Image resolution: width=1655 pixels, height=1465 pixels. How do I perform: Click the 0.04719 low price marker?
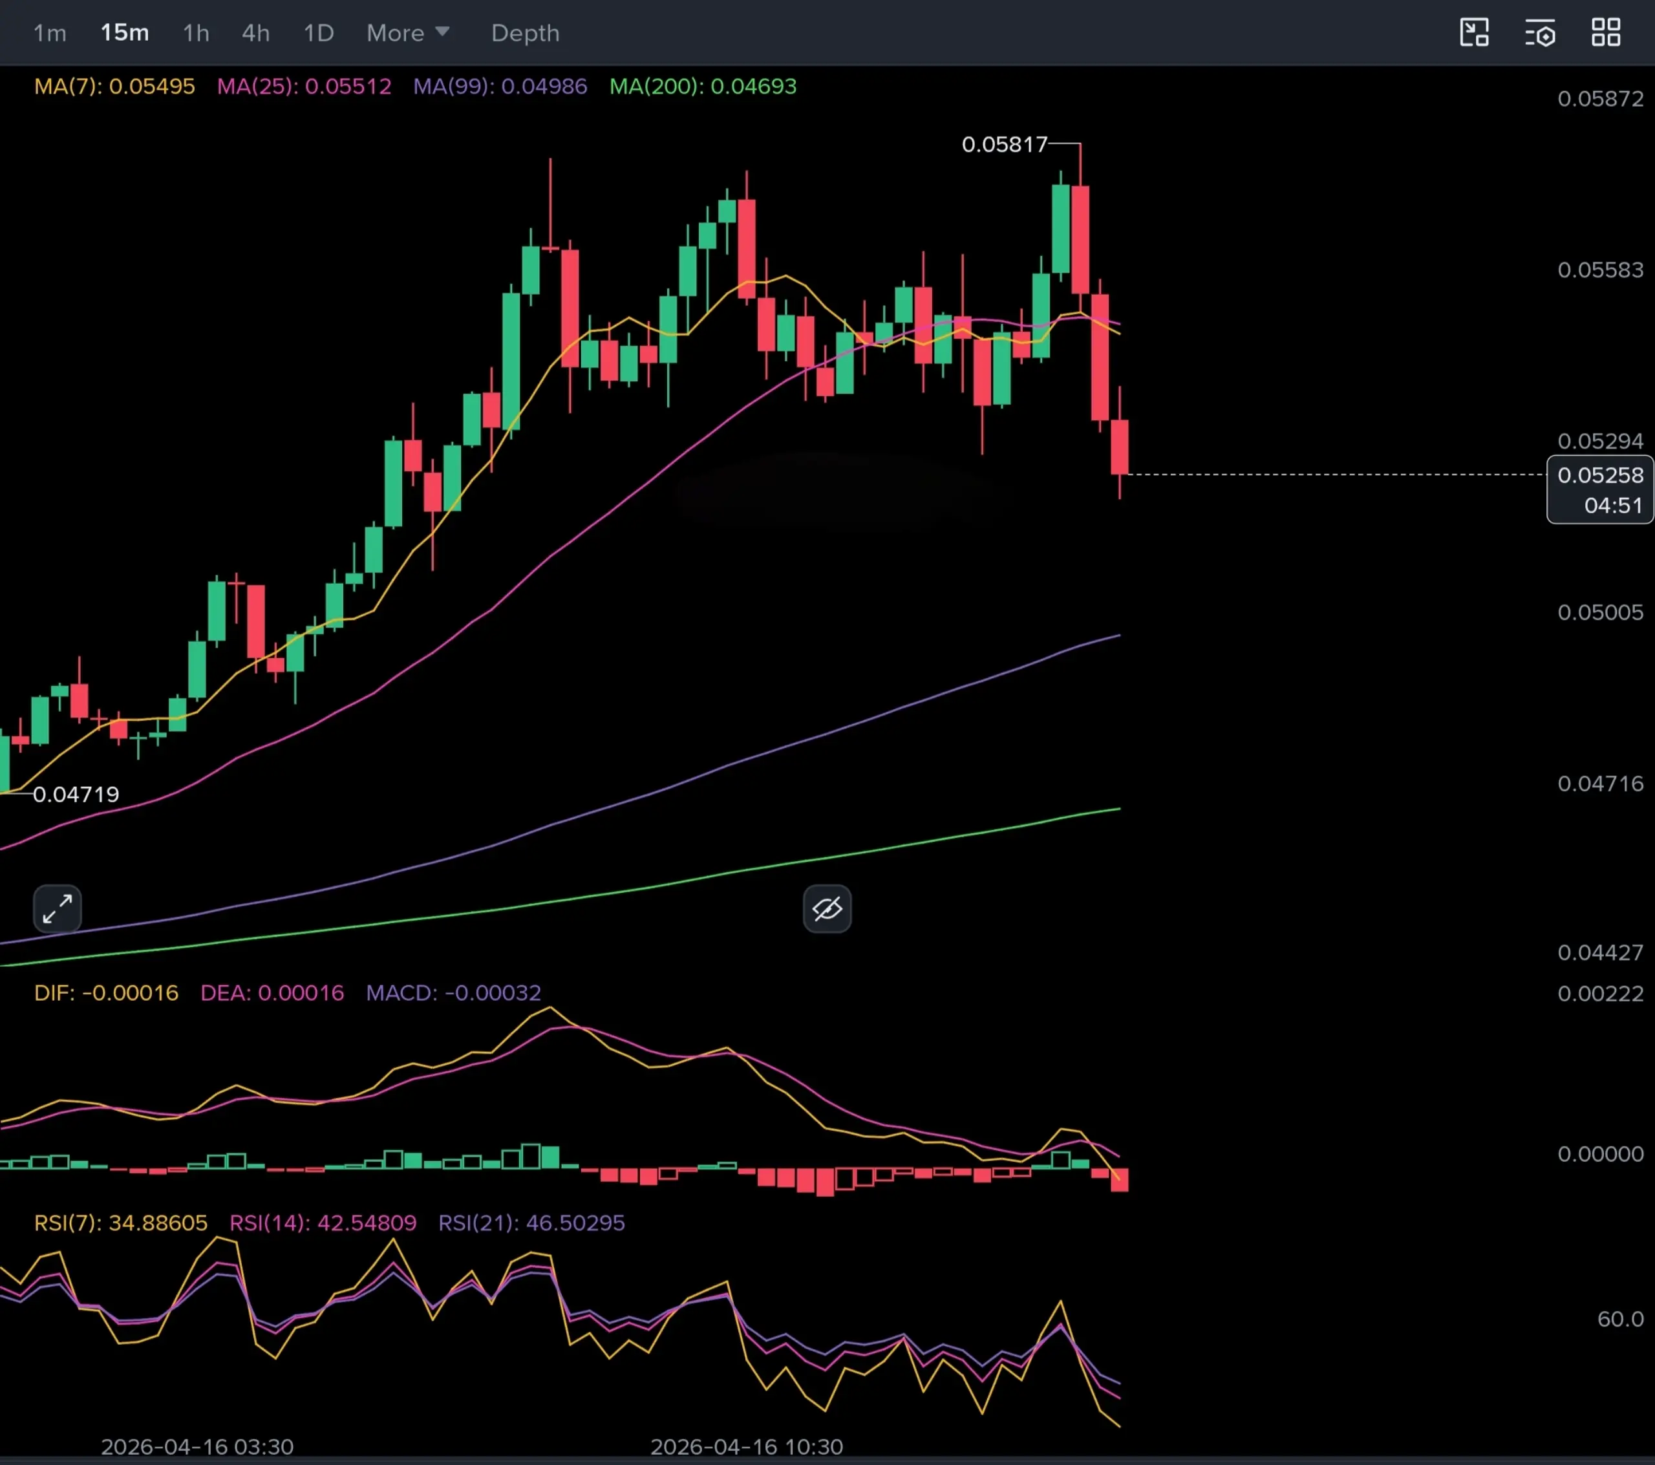[x=76, y=795]
